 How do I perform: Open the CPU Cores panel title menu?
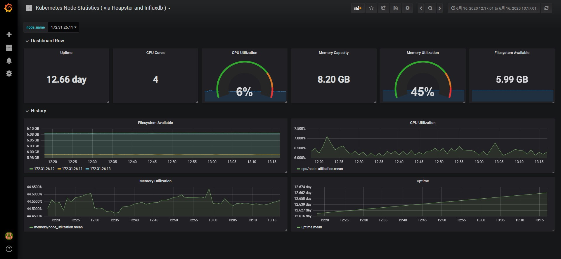tap(155, 53)
